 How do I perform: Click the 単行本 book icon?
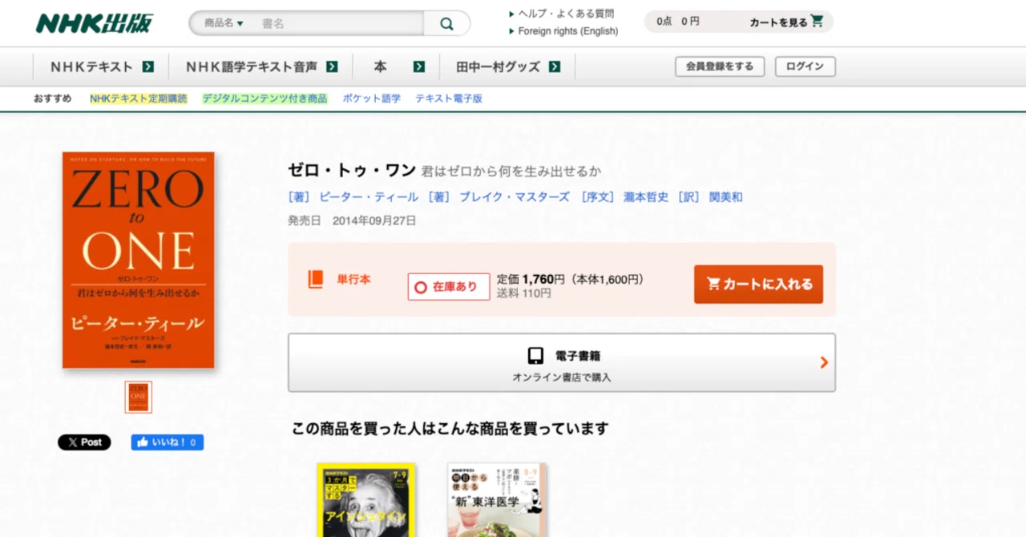click(316, 279)
